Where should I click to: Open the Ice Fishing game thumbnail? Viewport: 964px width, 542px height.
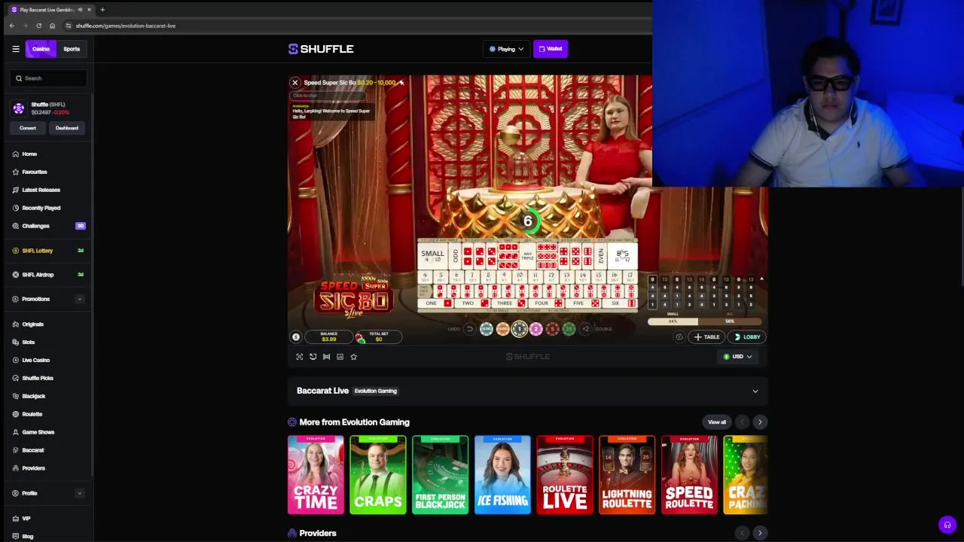click(502, 475)
